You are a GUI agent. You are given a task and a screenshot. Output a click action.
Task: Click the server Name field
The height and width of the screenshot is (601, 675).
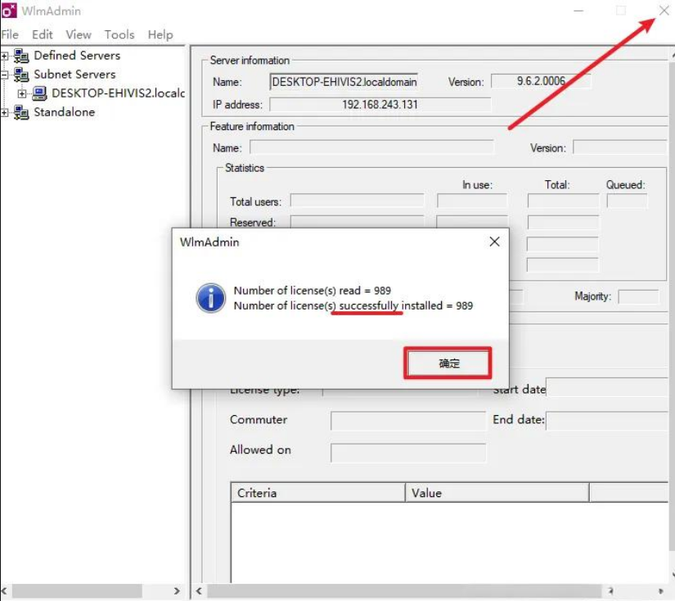tap(344, 82)
